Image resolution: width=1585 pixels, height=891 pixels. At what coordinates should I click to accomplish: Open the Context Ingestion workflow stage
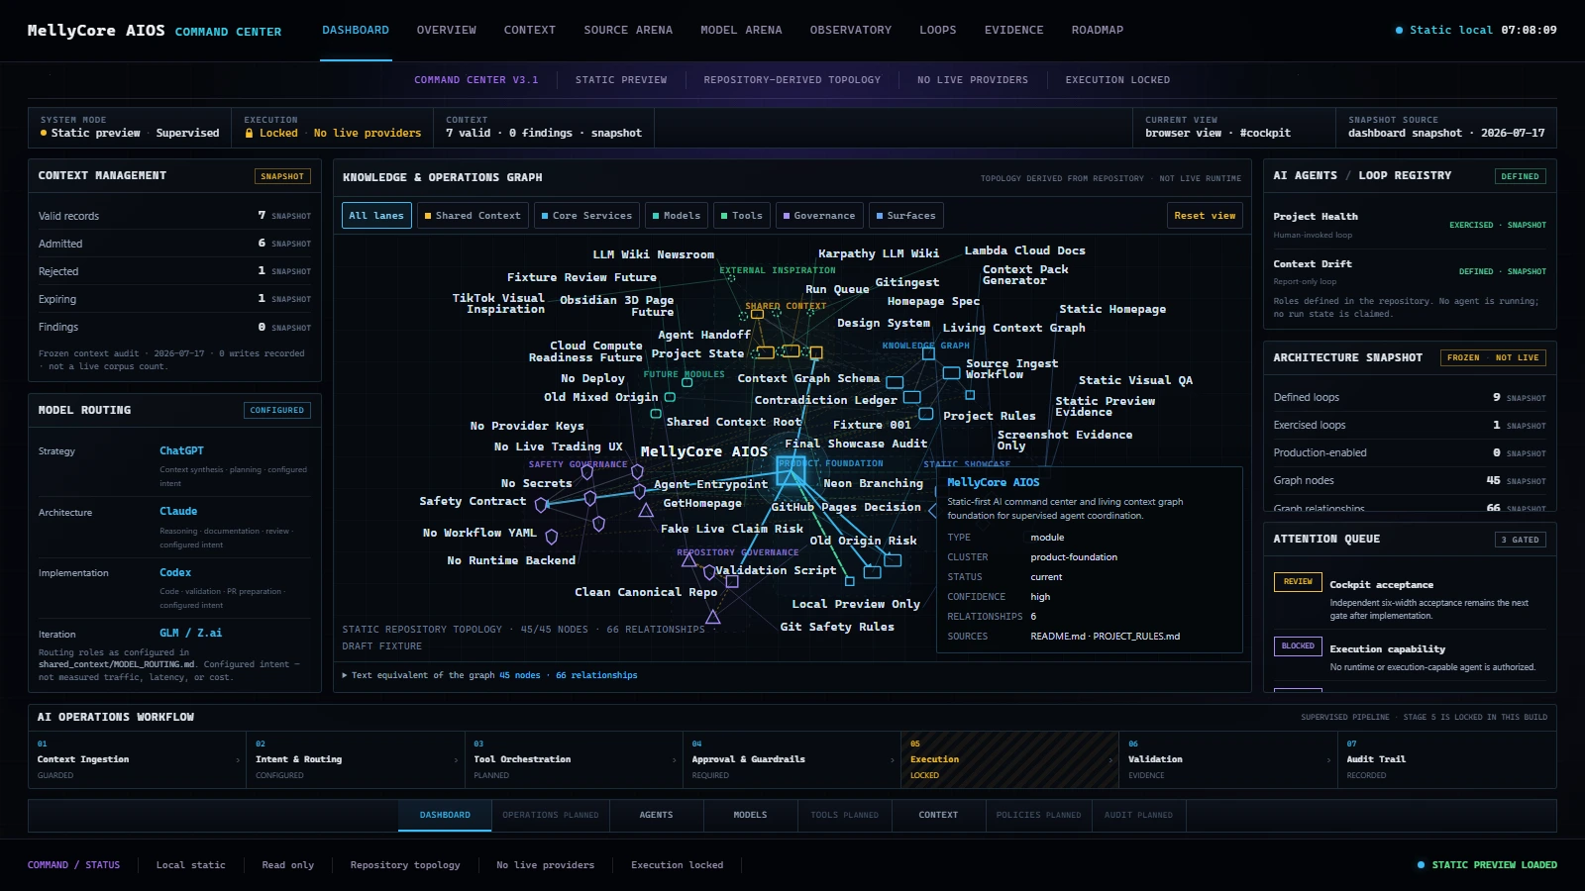(137, 759)
